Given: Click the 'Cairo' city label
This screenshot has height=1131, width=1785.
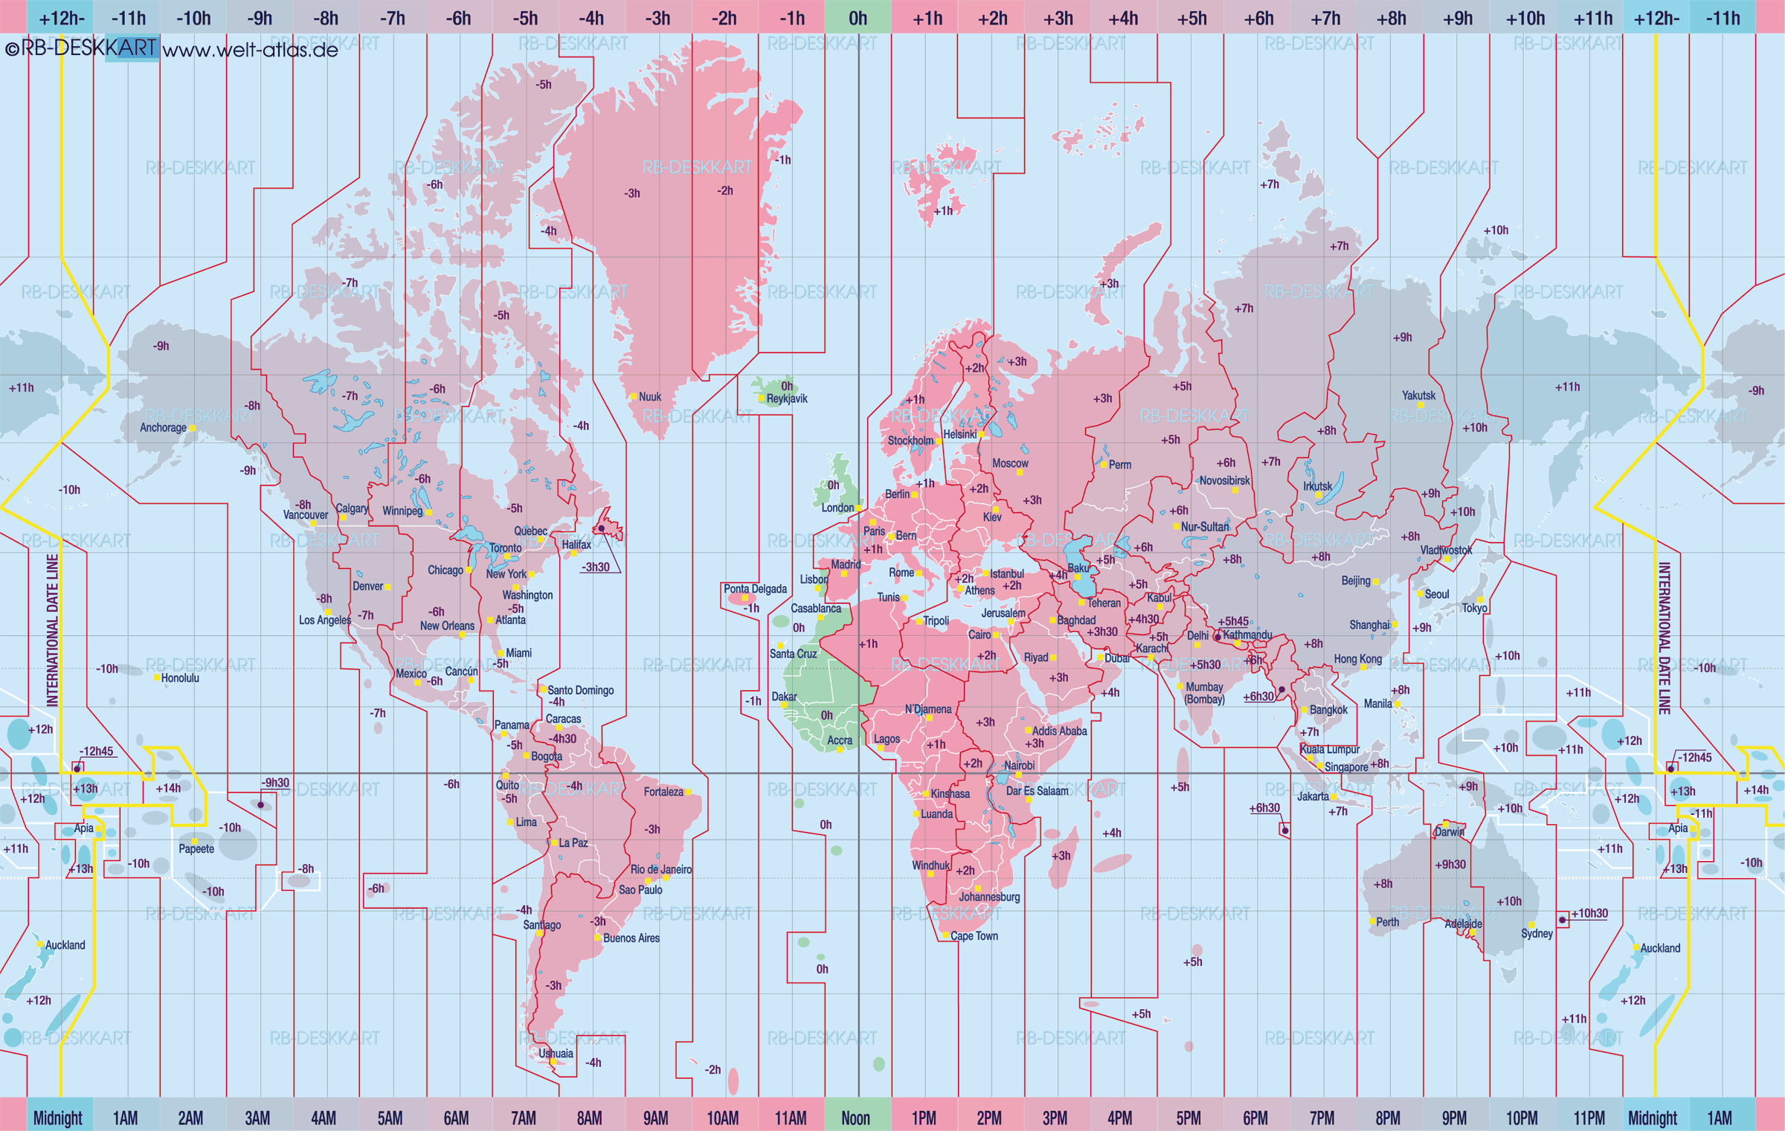Looking at the screenshot, I should (980, 634).
